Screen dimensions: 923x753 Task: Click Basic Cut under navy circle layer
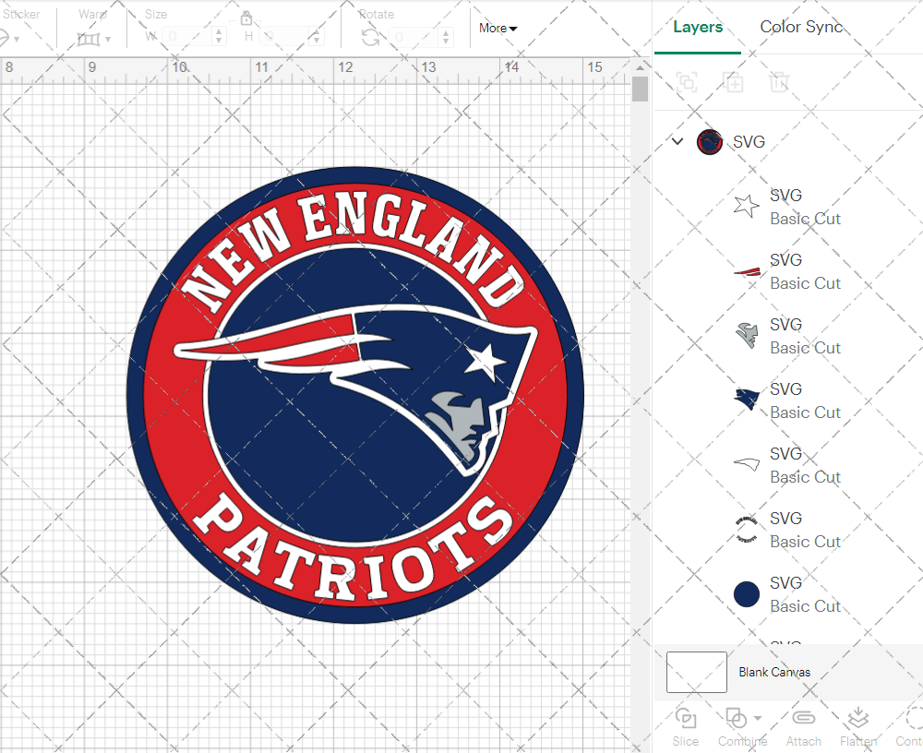click(805, 606)
